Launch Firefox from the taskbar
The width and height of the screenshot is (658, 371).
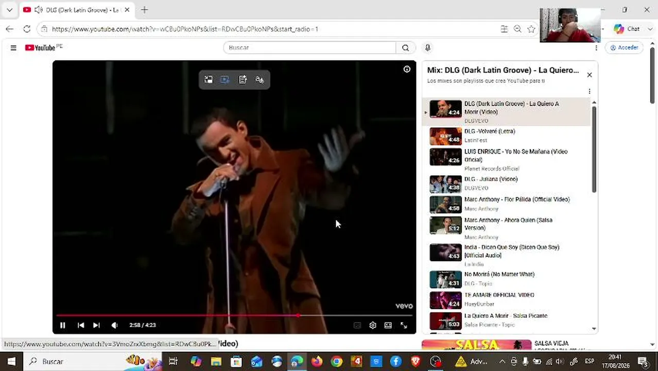click(x=317, y=361)
